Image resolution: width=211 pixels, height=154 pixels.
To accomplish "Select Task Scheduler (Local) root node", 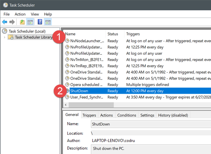I will click(27, 31).
